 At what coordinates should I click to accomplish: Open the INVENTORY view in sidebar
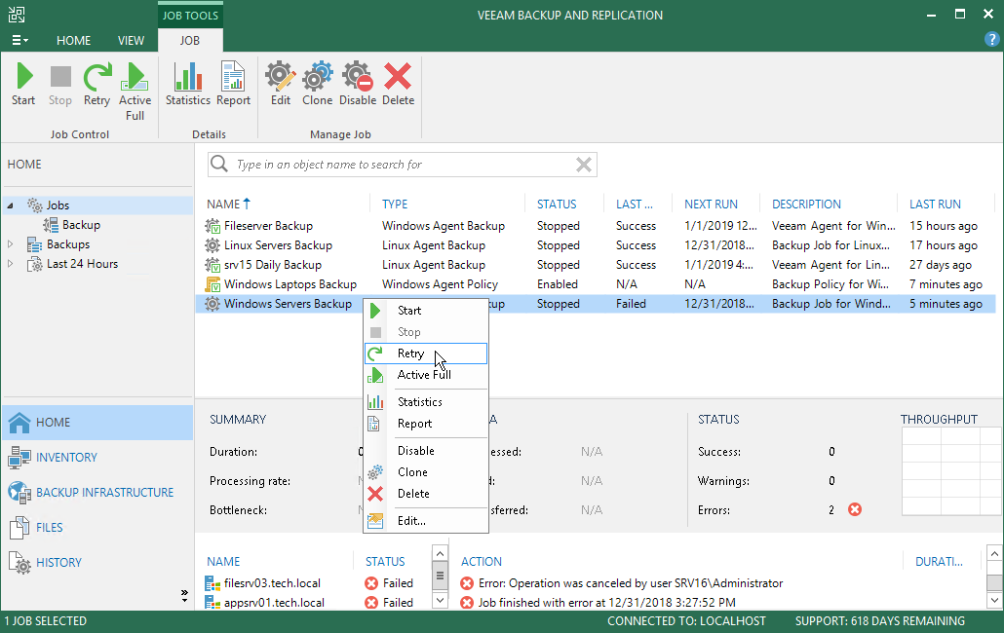click(x=97, y=457)
